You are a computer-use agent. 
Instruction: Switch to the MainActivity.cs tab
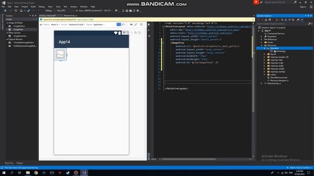pos(71,16)
